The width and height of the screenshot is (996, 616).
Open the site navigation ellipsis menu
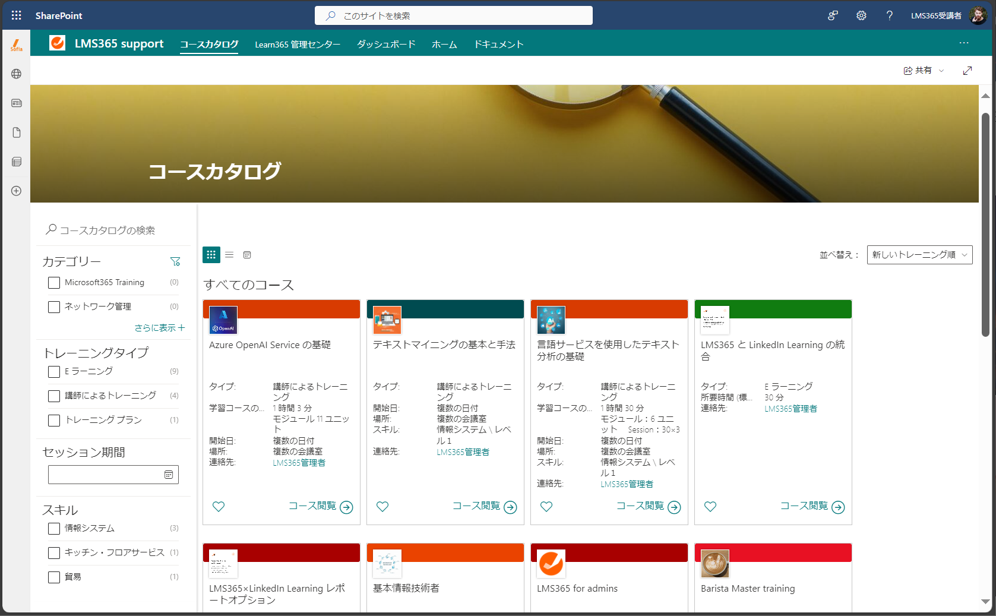coord(964,43)
